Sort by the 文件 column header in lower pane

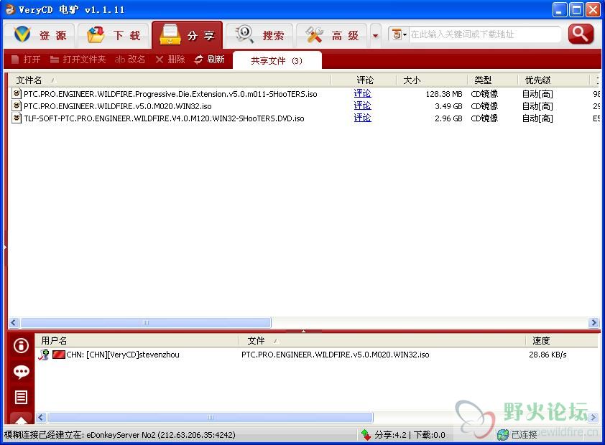click(x=382, y=341)
